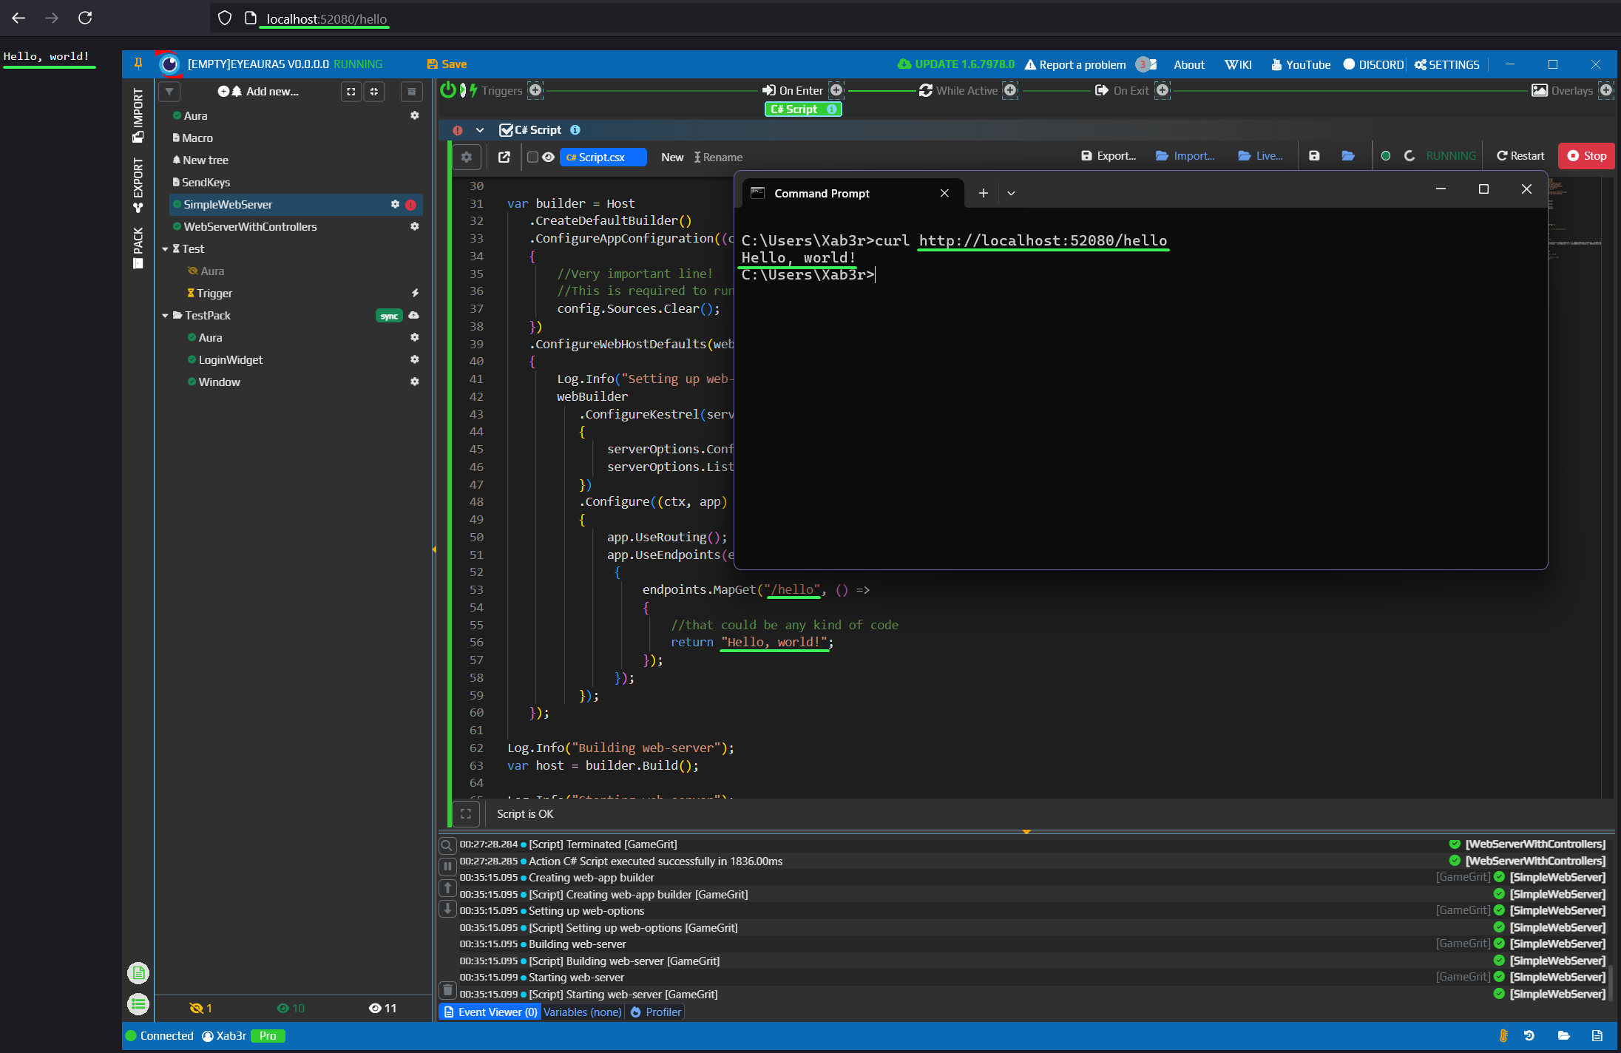Image resolution: width=1621 pixels, height=1053 pixels.
Task: Open the SETTINGS window
Action: [x=1447, y=65]
